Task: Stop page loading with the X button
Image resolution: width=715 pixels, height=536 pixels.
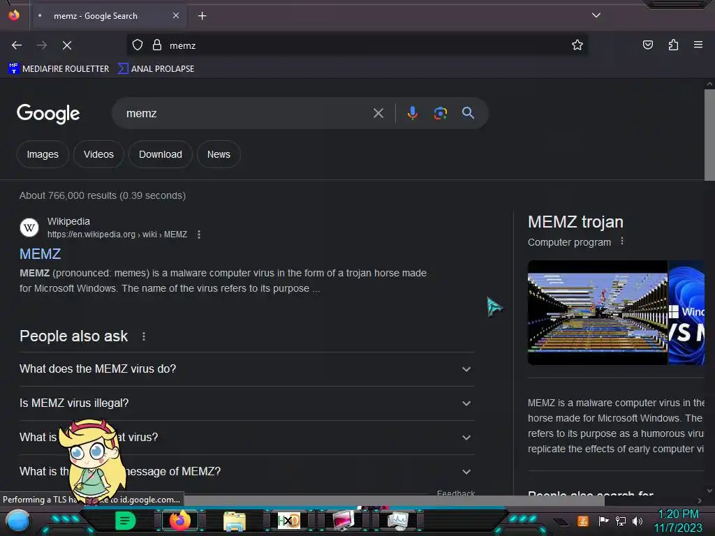Action: (x=67, y=45)
